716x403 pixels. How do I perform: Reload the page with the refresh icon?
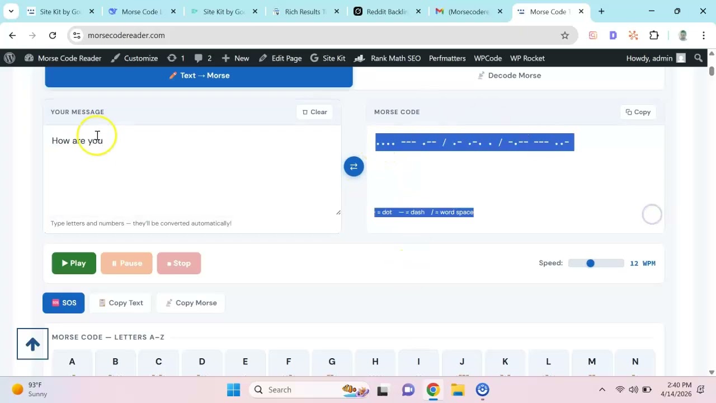pyautogui.click(x=53, y=35)
